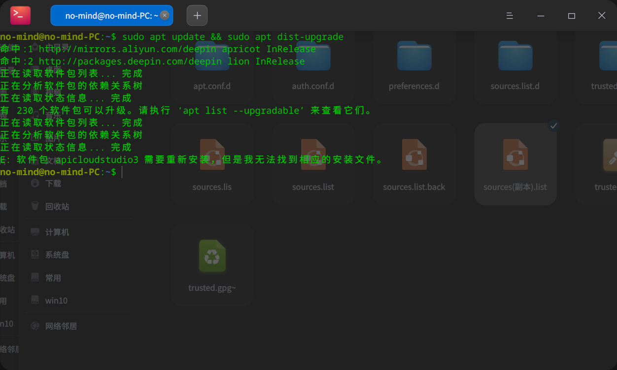The width and height of the screenshot is (617, 370).
Task: Click the sources(副本).list file name label
Action: 515,187
